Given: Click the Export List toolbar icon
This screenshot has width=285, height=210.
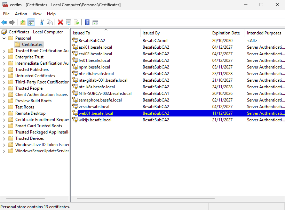Looking at the screenshot, I should (x=77, y=23).
